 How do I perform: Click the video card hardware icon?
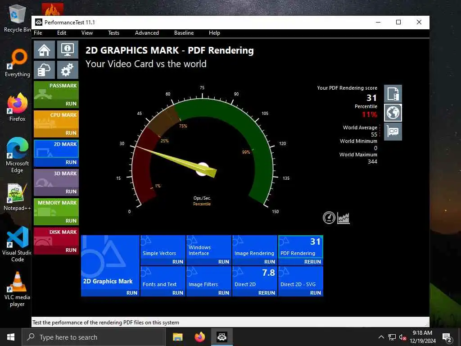pos(393,131)
